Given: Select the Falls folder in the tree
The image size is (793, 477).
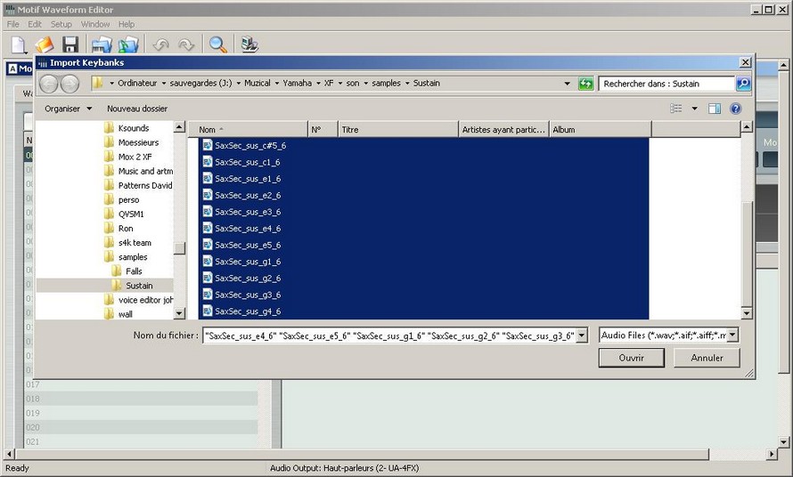Looking at the screenshot, I should tap(134, 271).
